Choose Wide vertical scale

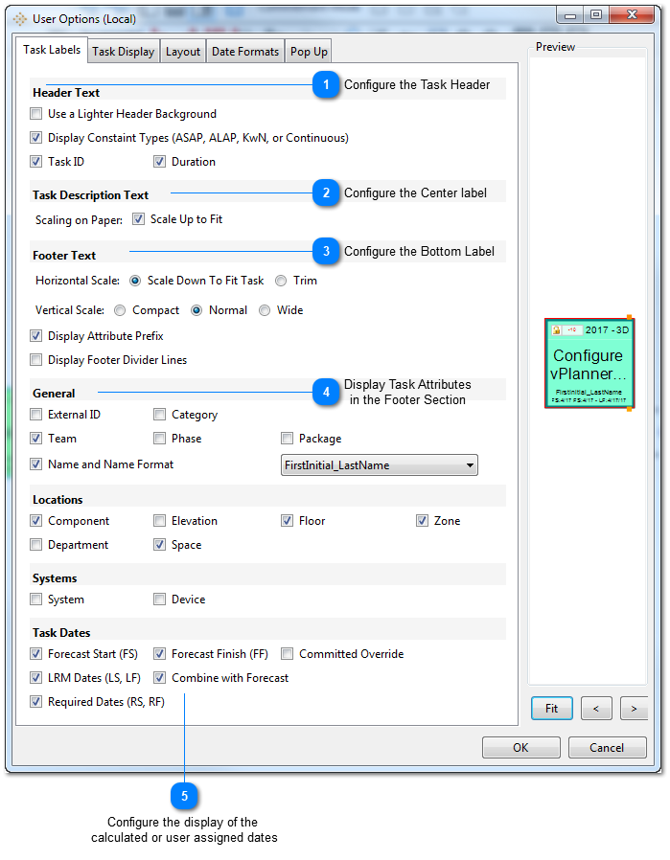click(x=265, y=310)
